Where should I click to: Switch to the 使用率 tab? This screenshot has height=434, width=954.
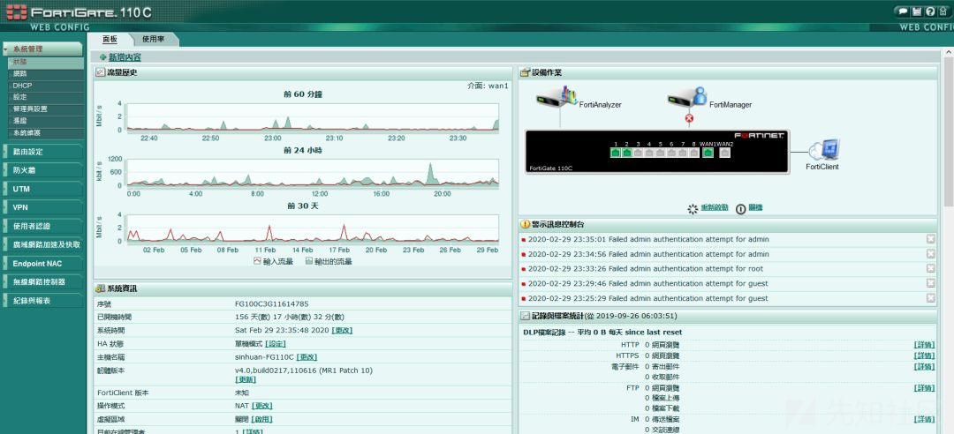pos(153,39)
